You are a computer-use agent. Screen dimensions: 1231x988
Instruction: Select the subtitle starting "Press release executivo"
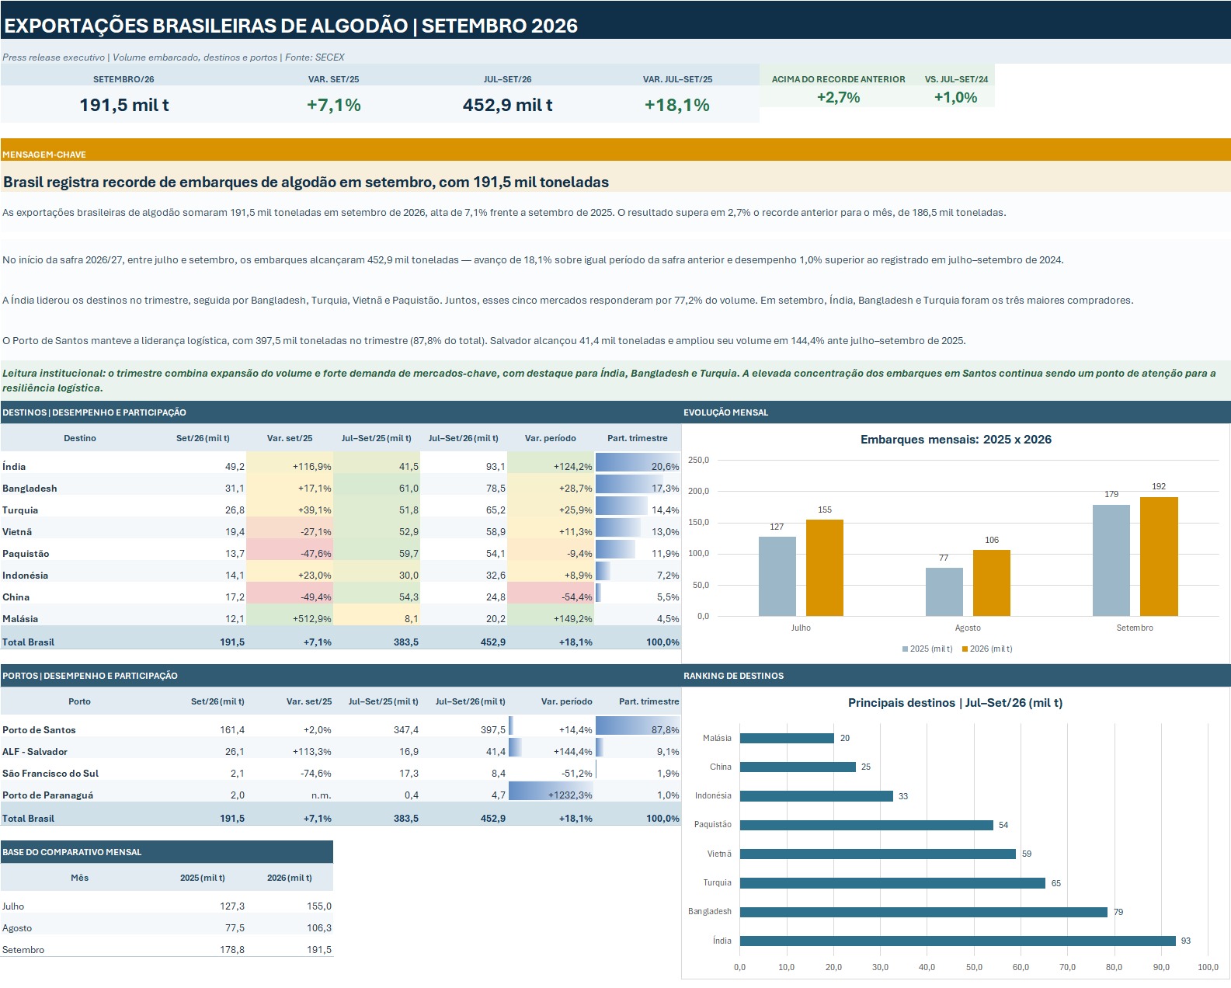click(173, 57)
